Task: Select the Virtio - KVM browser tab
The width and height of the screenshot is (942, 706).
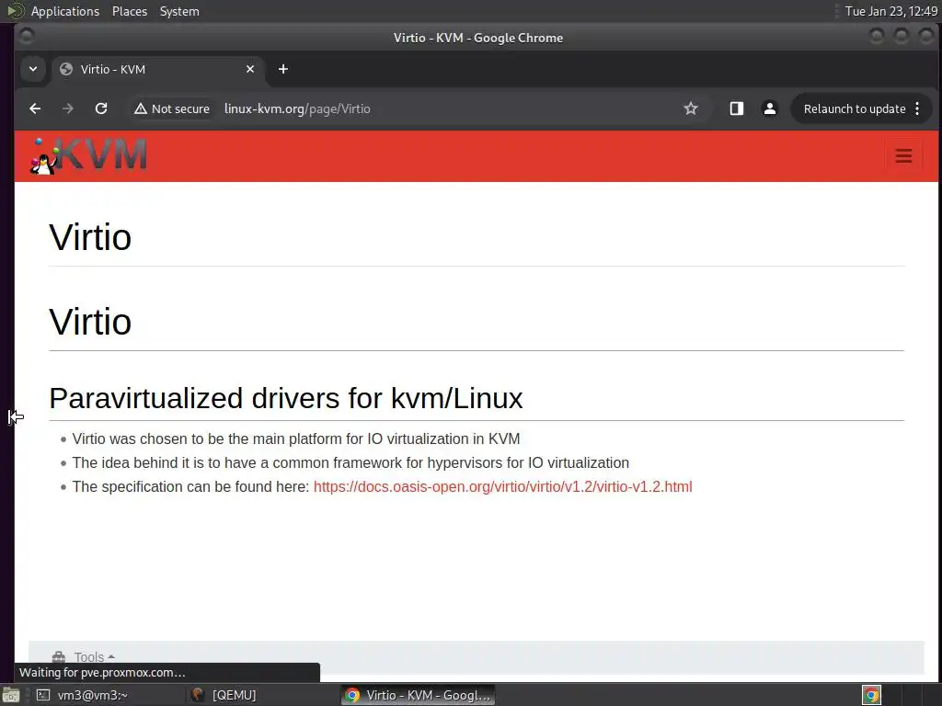Action: 156,69
